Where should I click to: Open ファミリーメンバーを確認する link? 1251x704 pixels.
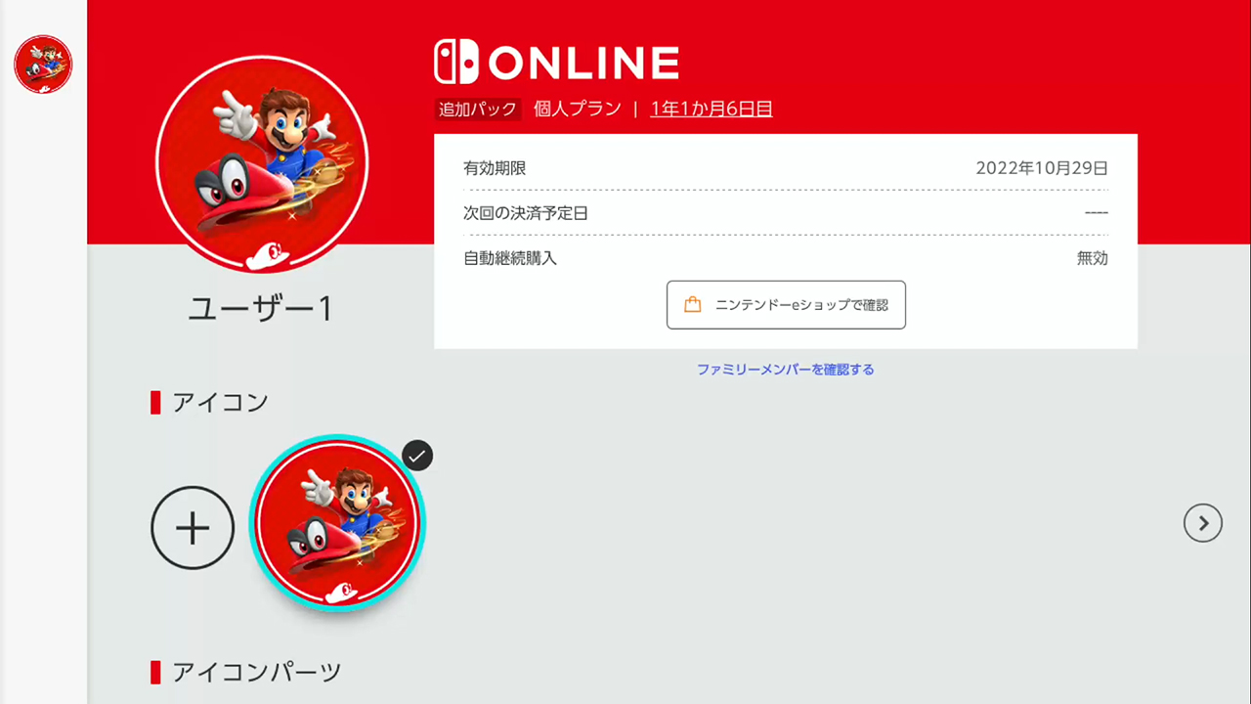[786, 370]
